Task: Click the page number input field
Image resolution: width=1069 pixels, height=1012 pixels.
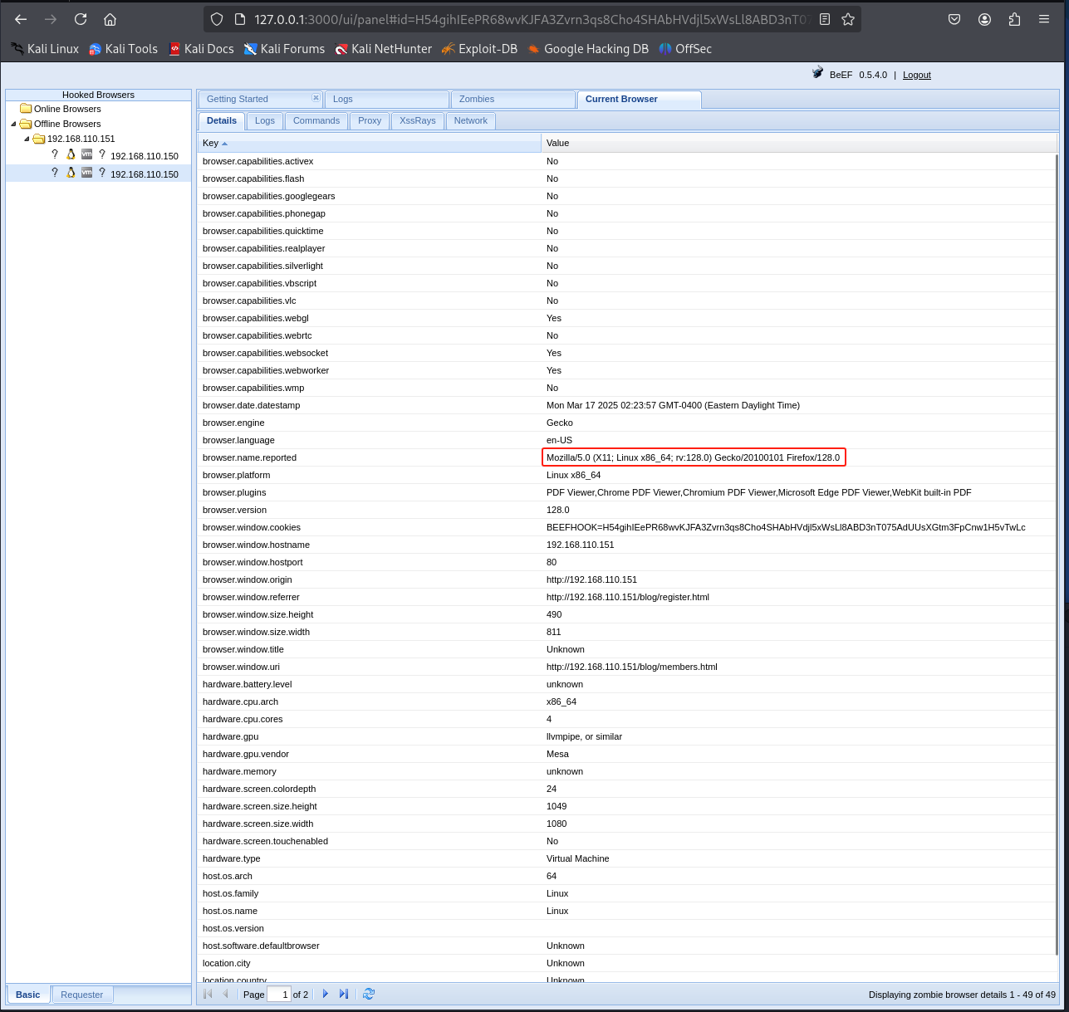Action: coord(278,995)
